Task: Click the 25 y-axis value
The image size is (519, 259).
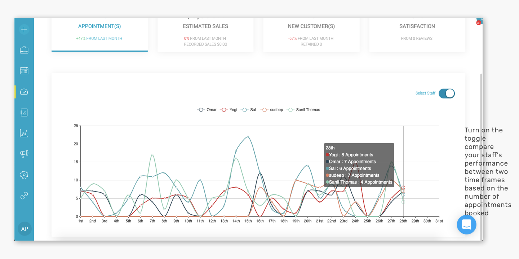Action: [76, 126]
